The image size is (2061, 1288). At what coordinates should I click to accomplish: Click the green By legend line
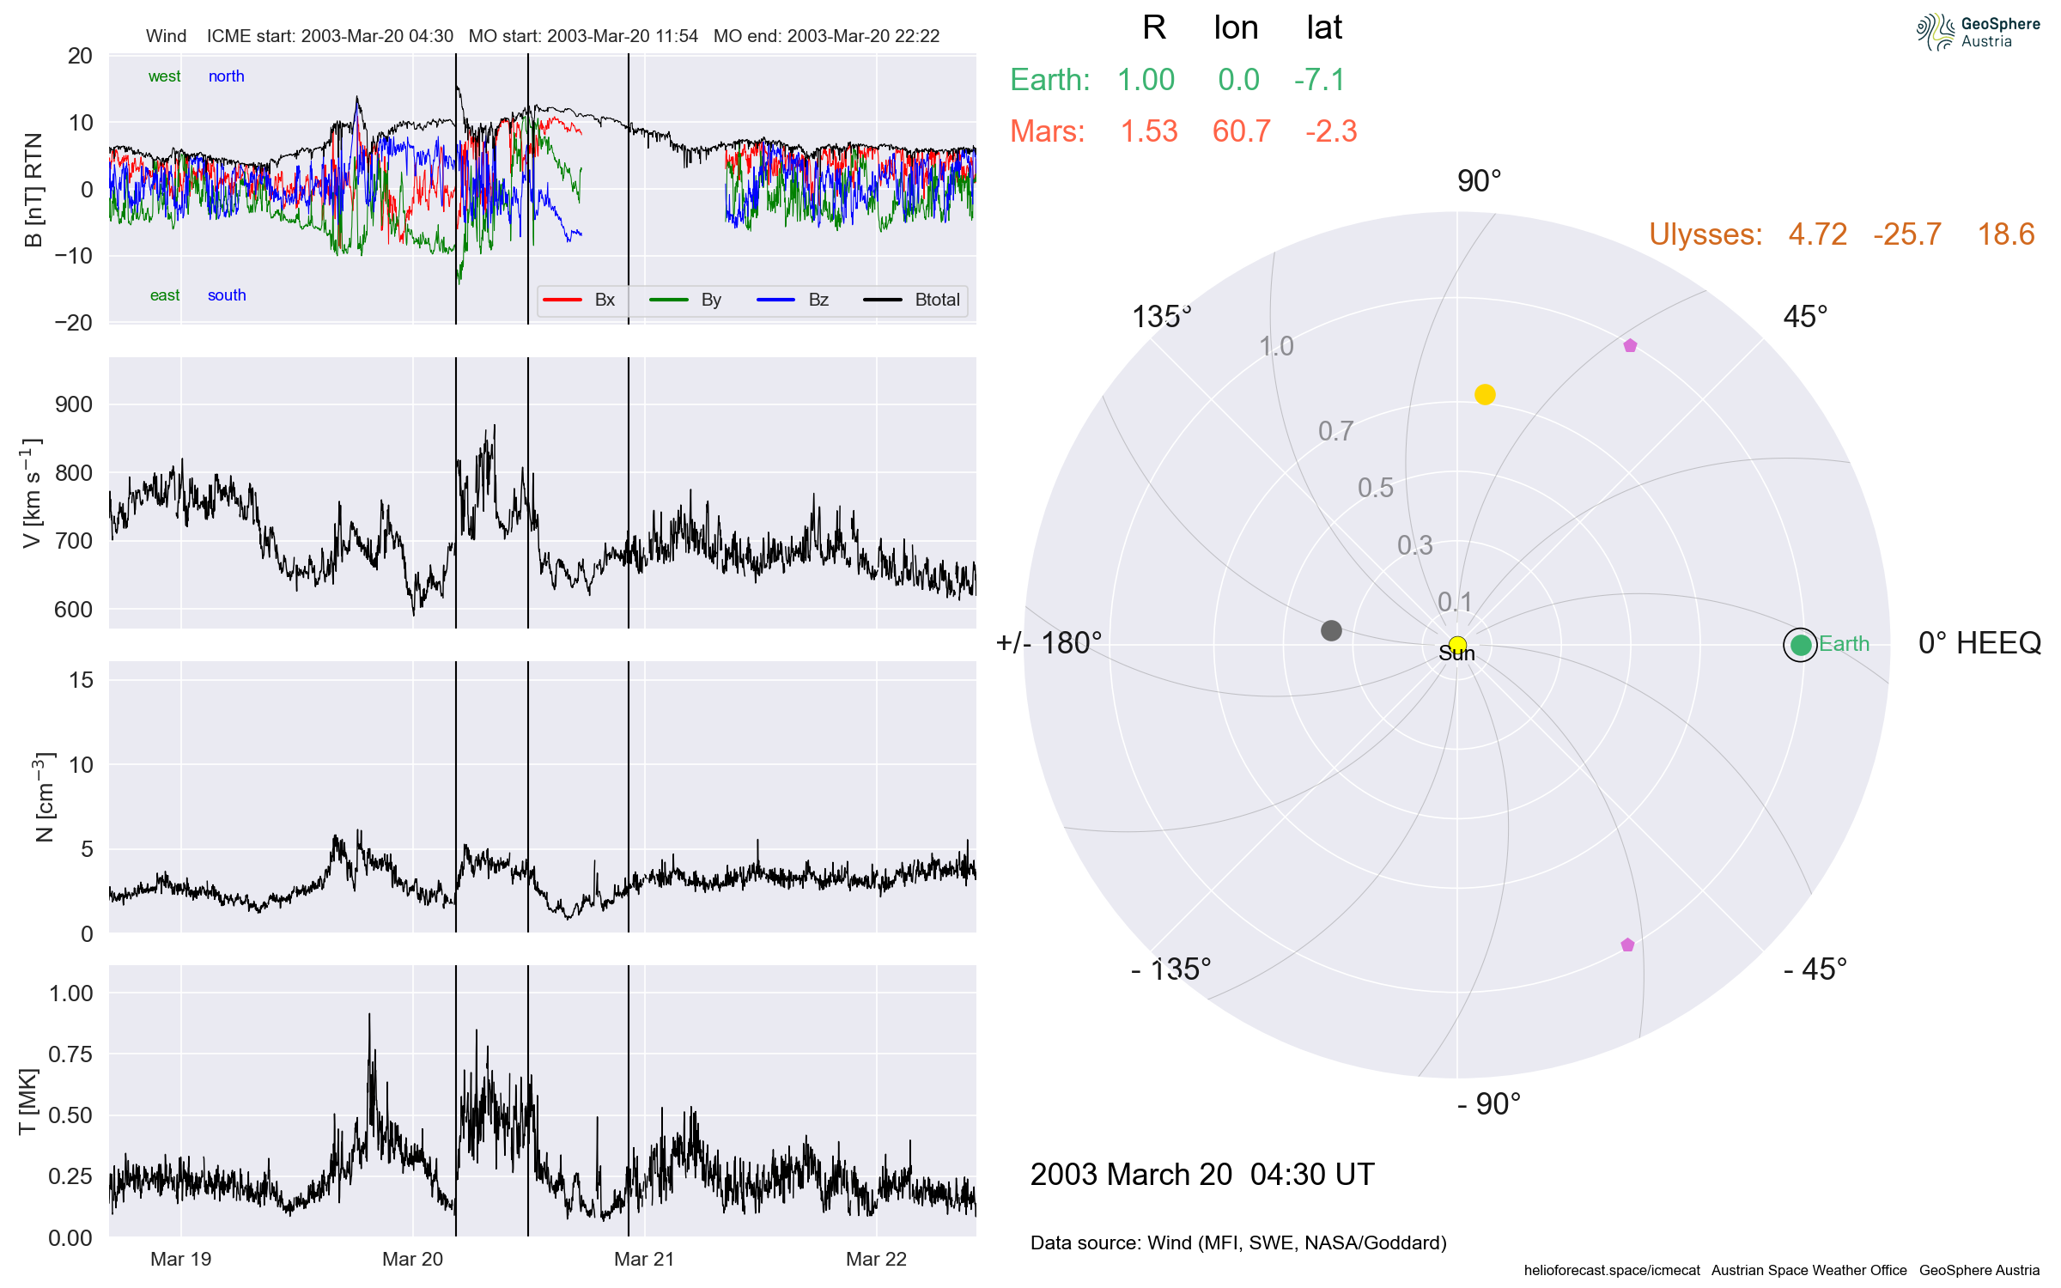click(x=669, y=300)
